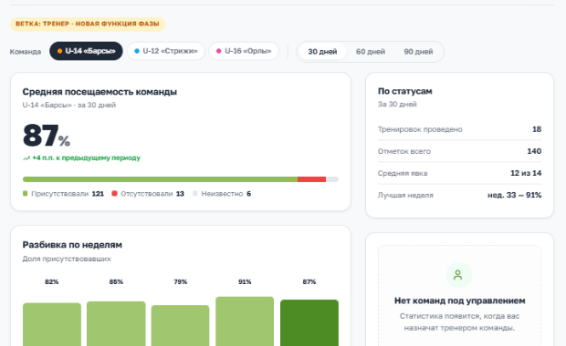Click the «Нет команд под управлением» title
Screen dimensions: 566x346
[x=459, y=300]
